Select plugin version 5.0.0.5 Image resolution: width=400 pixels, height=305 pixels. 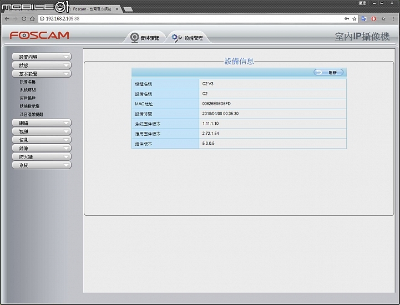coord(208,143)
